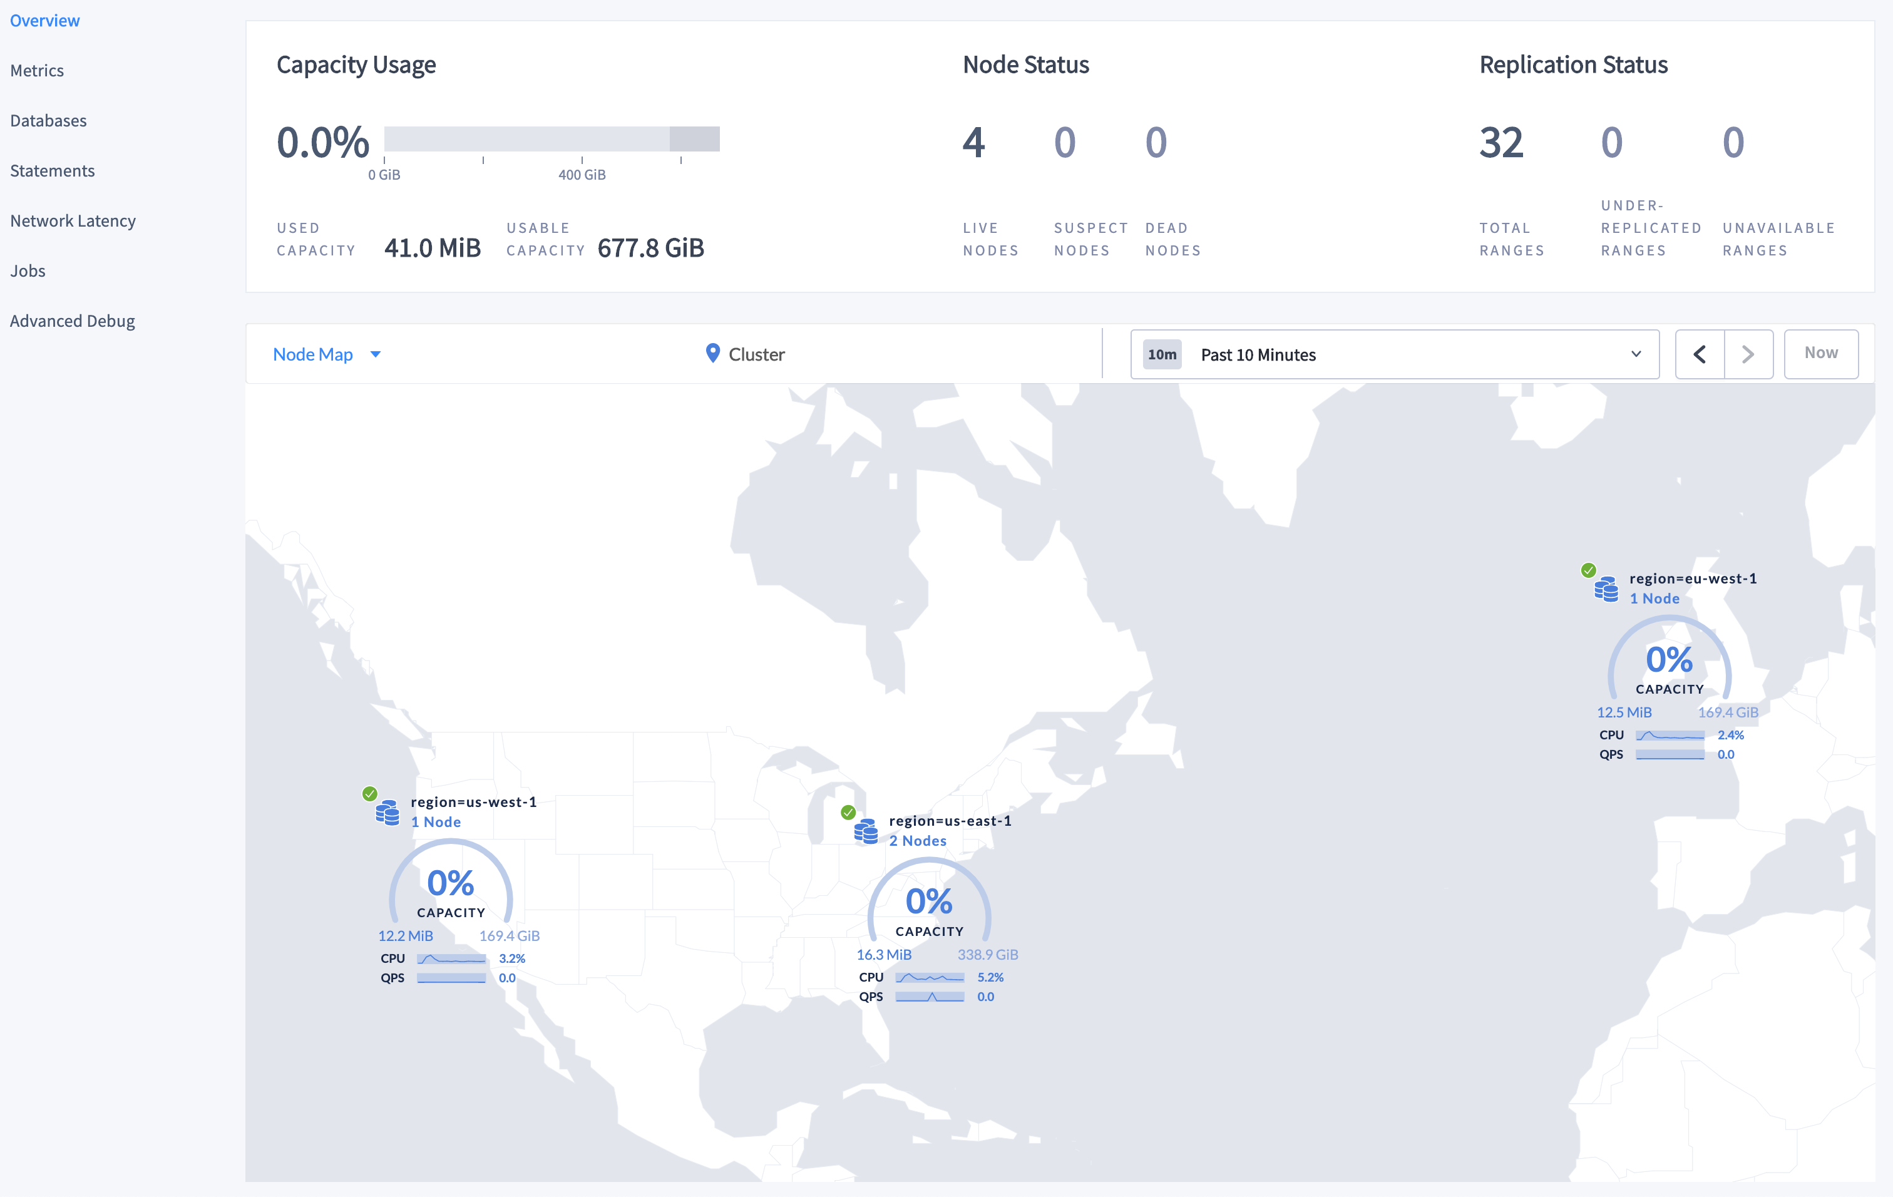This screenshot has height=1197, width=1893.
Task: Click the Network Latency sidebar item
Action: [x=74, y=219]
